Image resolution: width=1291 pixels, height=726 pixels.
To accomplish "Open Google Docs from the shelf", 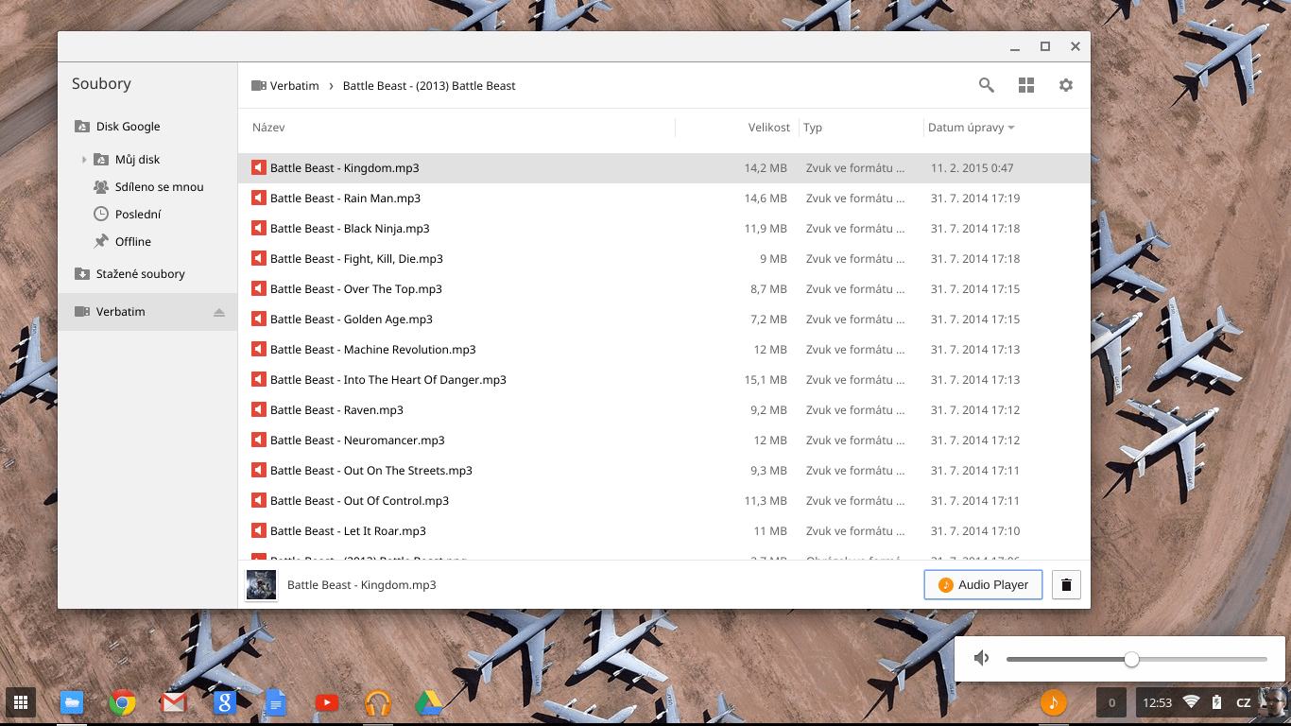I will click(x=275, y=702).
